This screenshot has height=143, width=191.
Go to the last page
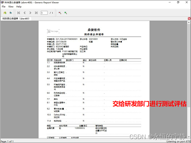pyautogui.click(x=36, y=13)
